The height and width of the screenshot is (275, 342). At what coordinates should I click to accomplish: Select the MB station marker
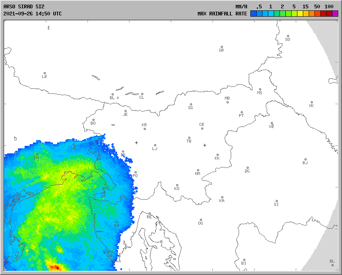pos(227,102)
